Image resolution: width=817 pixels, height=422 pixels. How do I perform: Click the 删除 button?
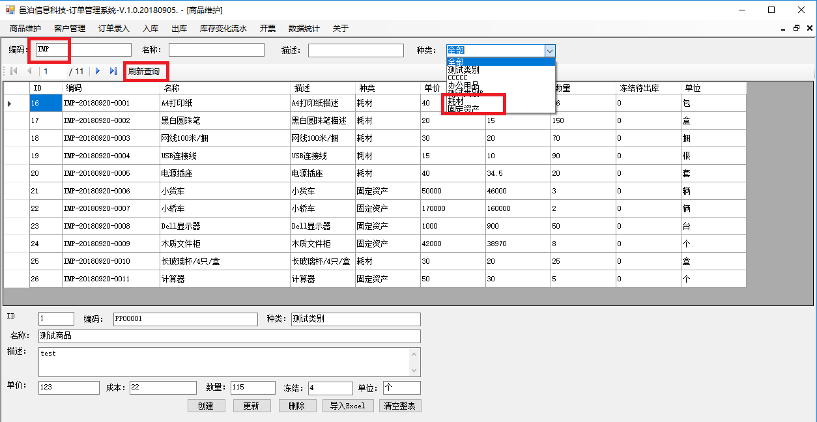(296, 406)
